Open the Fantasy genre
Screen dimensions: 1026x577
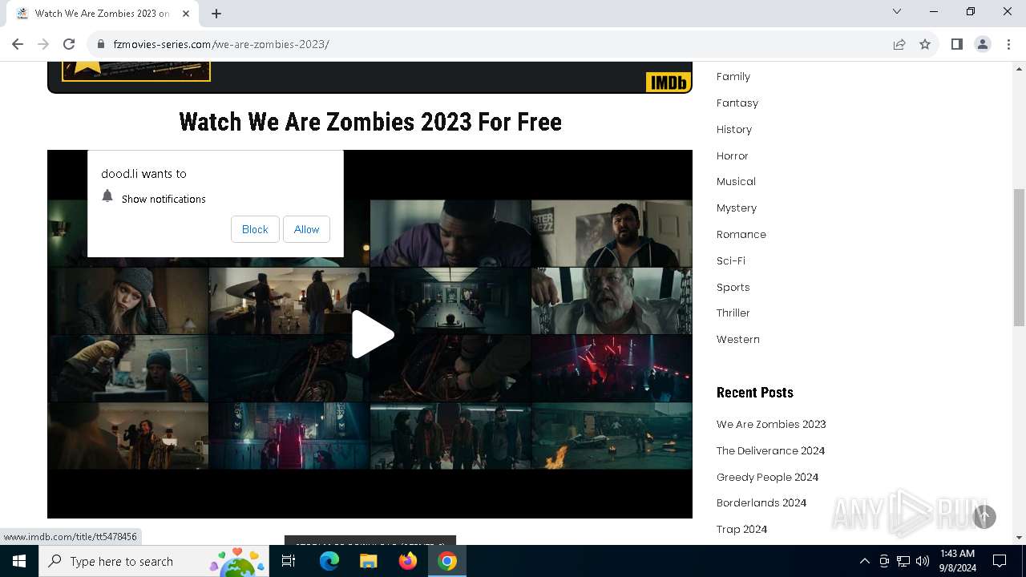(x=737, y=103)
